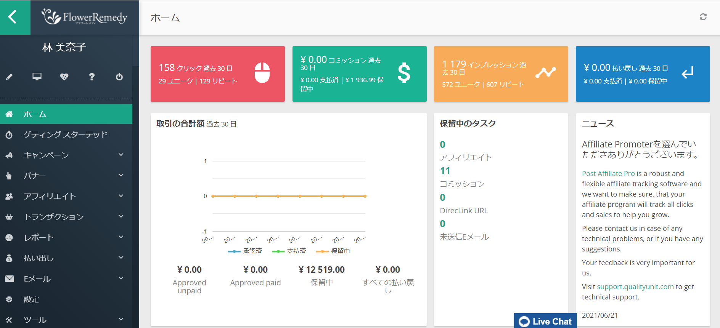The width and height of the screenshot is (720, 328).
Task: Open the Live Chat button
Action: click(x=545, y=321)
